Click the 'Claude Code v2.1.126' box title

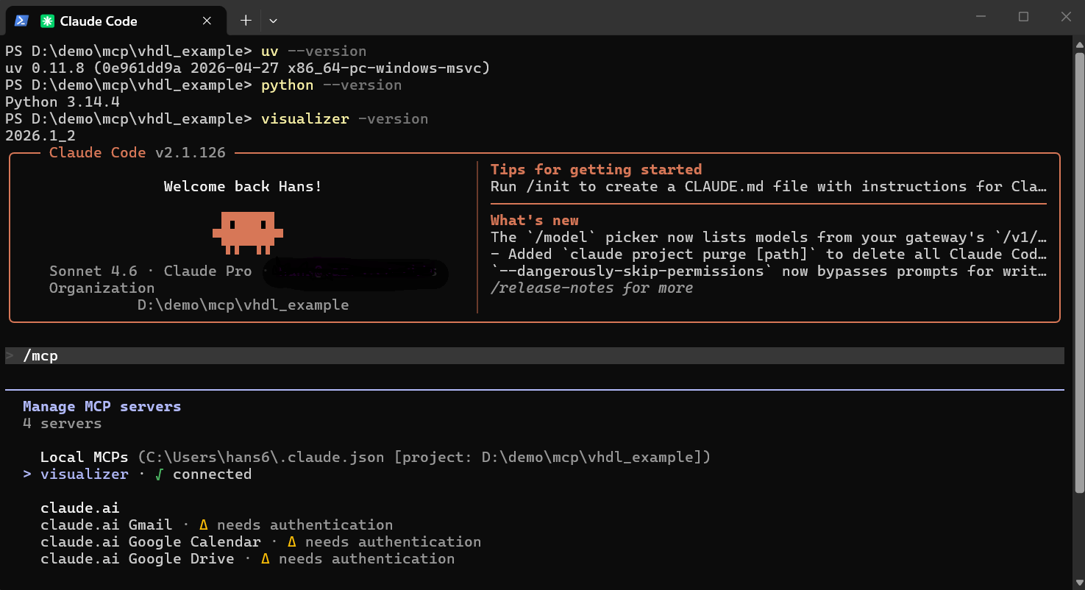coord(138,152)
